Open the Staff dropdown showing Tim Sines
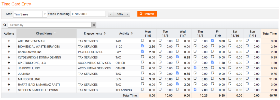Screen dimensions: 280x100 [x=45, y=14]
